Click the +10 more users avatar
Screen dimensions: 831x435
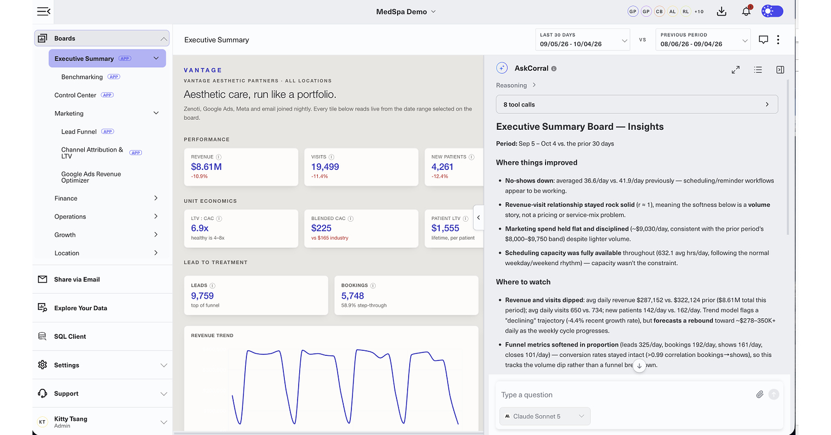pyautogui.click(x=699, y=12)
